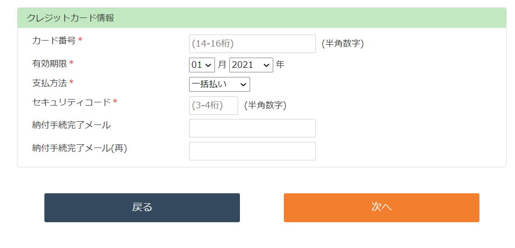Click the 支払方法 field label
Image resolution: width=515 pixels, height=248 pixels.
(49, 83)
